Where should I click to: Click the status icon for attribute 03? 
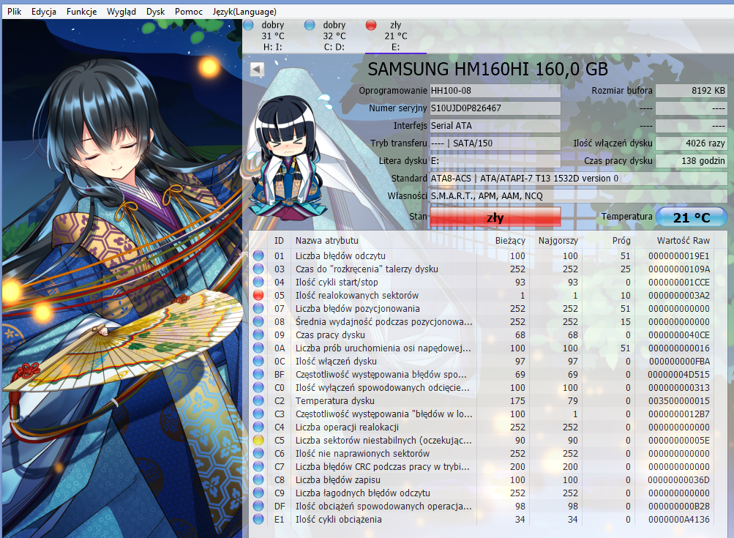pyautogui.click(x=258, y=269)
